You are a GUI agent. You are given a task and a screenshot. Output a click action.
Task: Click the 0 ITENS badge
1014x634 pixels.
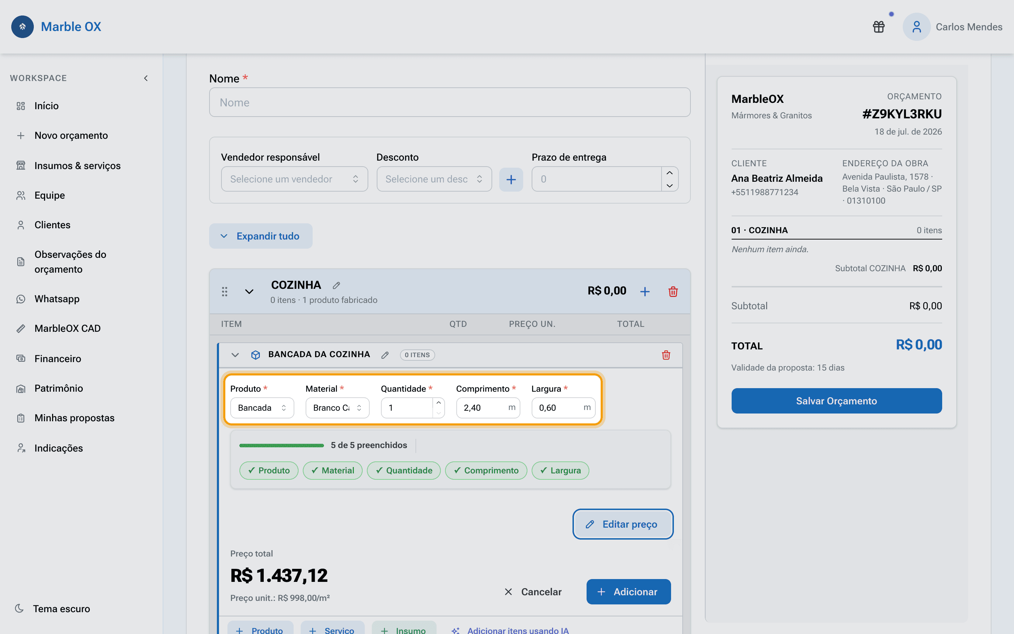417,355
